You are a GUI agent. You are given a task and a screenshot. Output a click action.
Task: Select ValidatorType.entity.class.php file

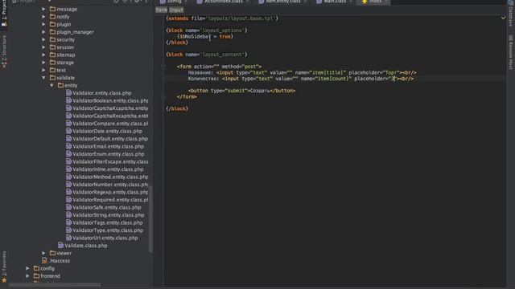(x=105, y=230)
